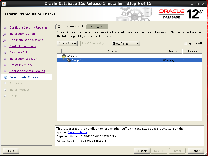
Task: Click the disabled Install Product step
Action: pos(19,90)
